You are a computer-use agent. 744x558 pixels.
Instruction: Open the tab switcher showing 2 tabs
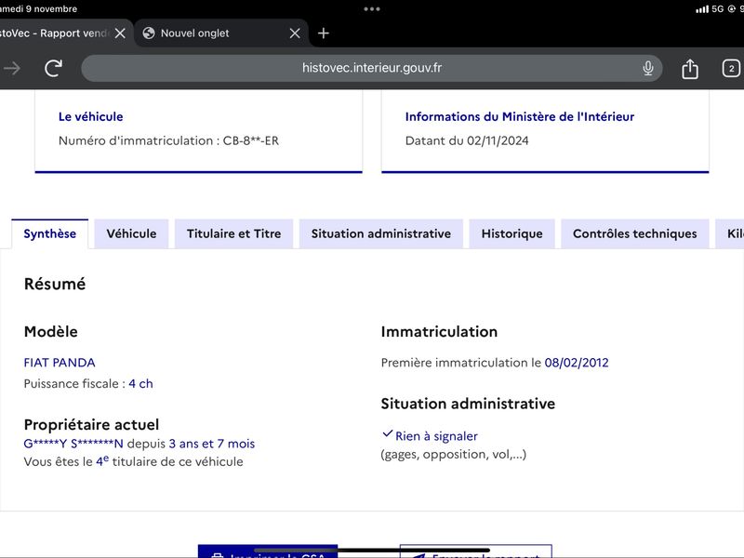(x=731, y=69)
